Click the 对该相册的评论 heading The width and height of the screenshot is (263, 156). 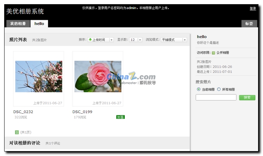(x=25, y=143)
